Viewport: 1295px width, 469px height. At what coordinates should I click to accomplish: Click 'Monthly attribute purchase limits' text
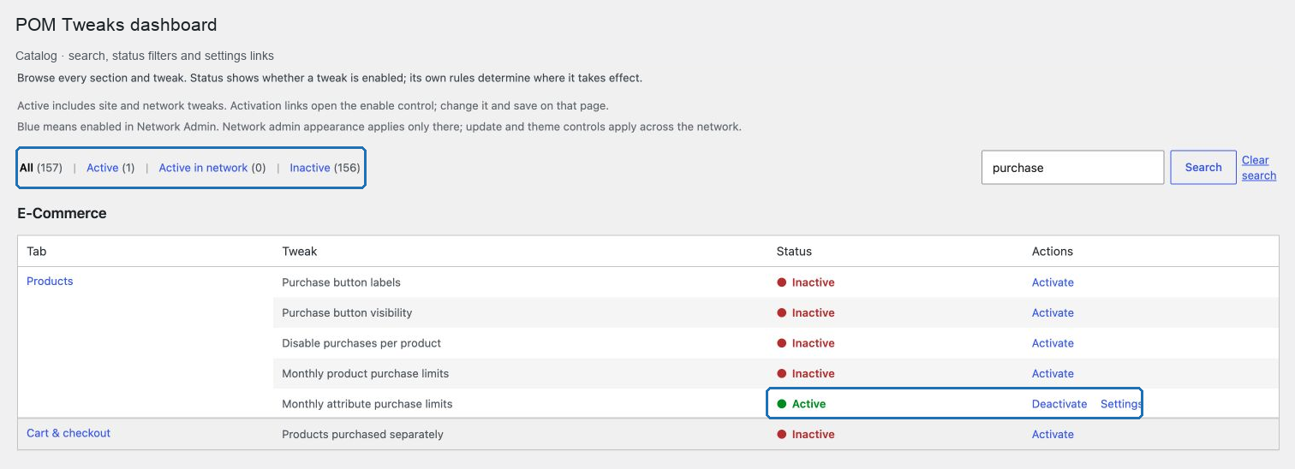point(367,404)
